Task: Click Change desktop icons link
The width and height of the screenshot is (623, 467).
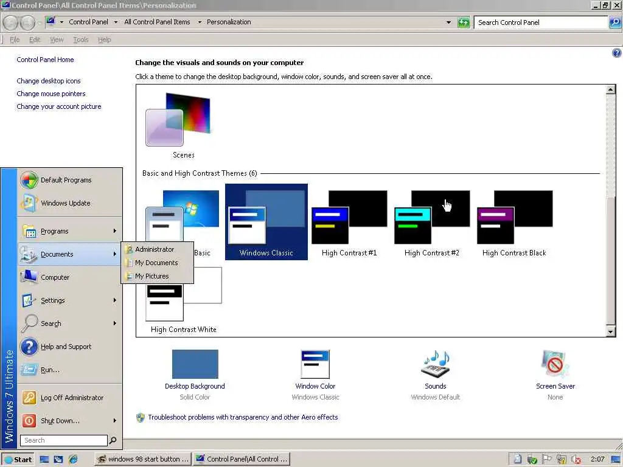Action: click(49, 81)
